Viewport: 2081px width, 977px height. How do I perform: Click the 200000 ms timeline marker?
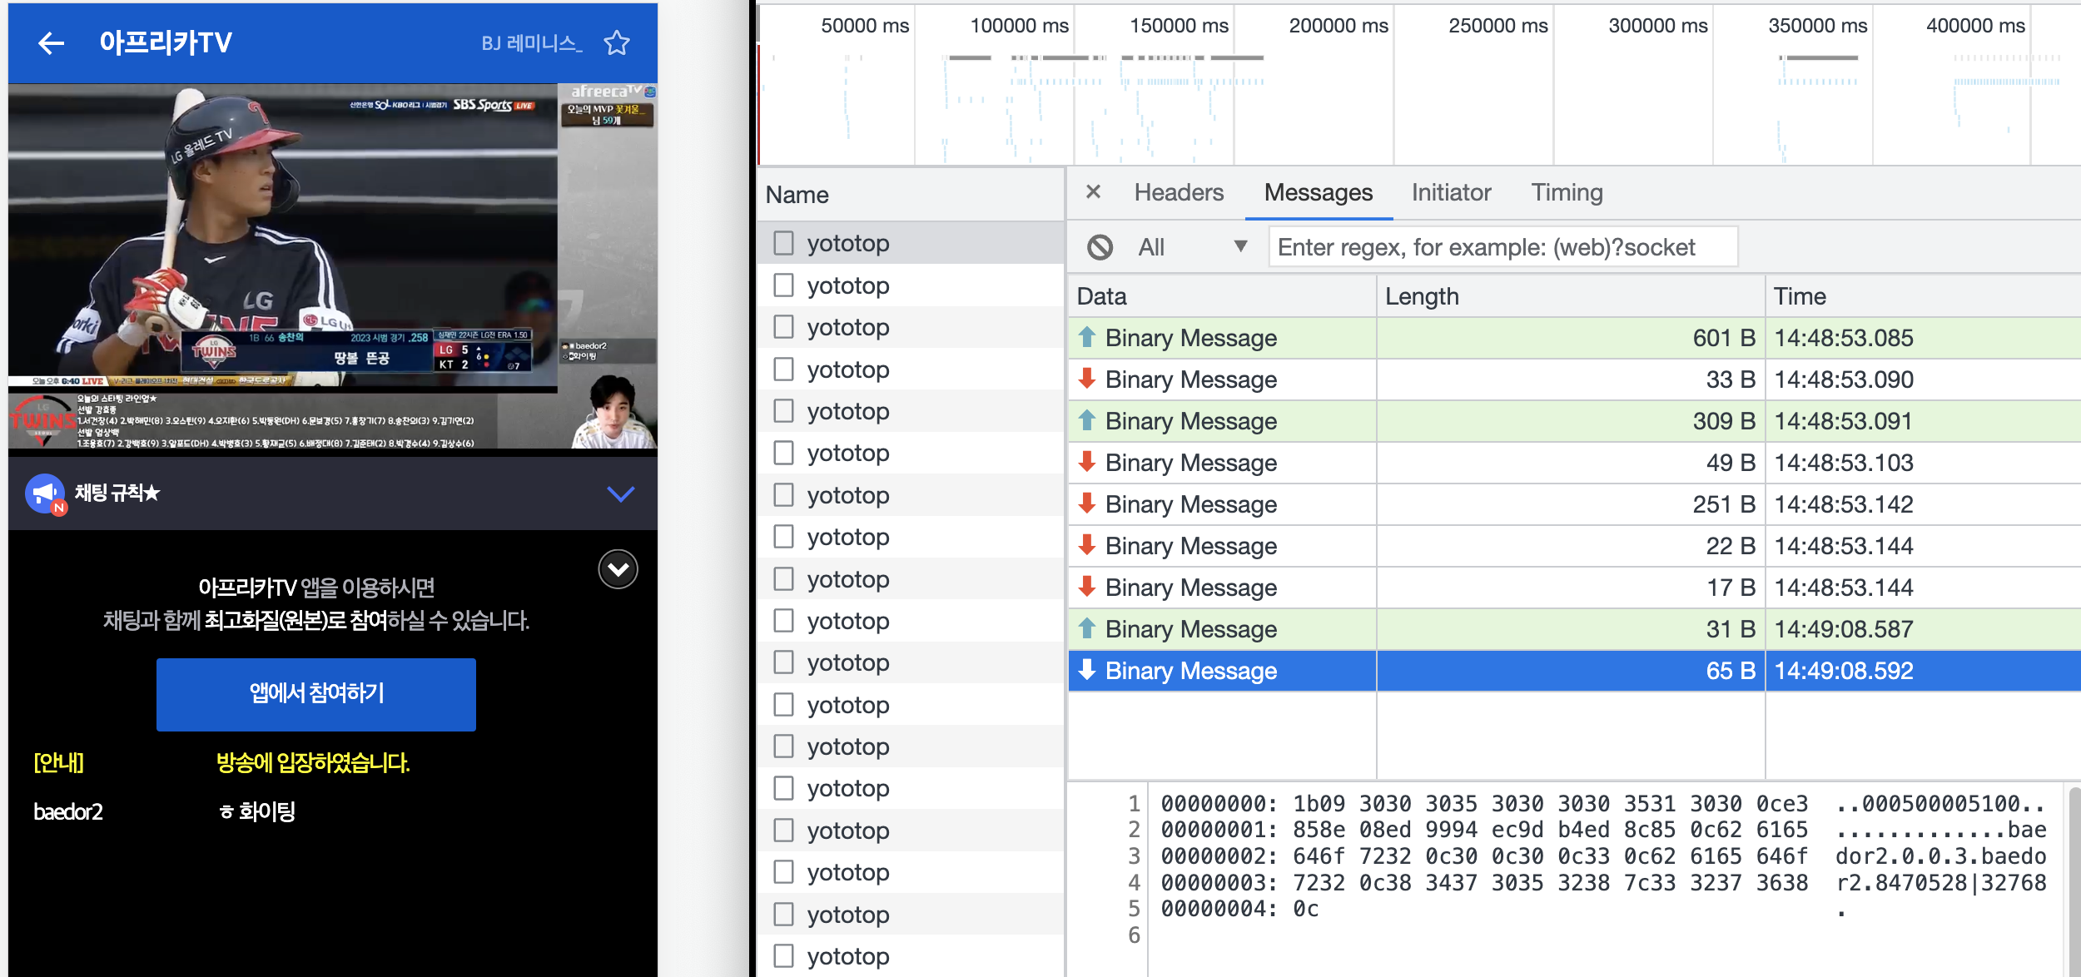(x=1338, y=26)
